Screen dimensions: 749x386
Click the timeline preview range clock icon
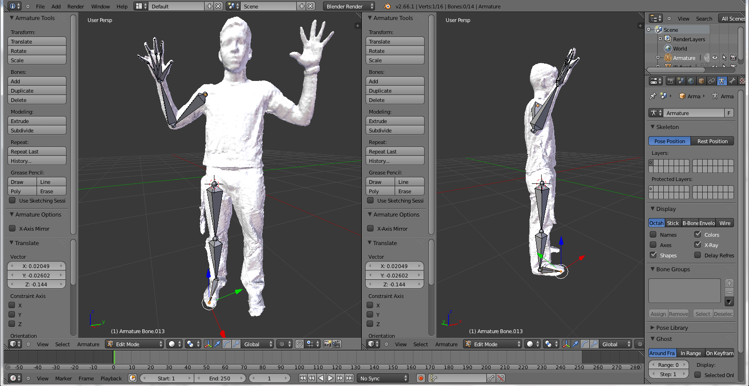tap(132, 378)
